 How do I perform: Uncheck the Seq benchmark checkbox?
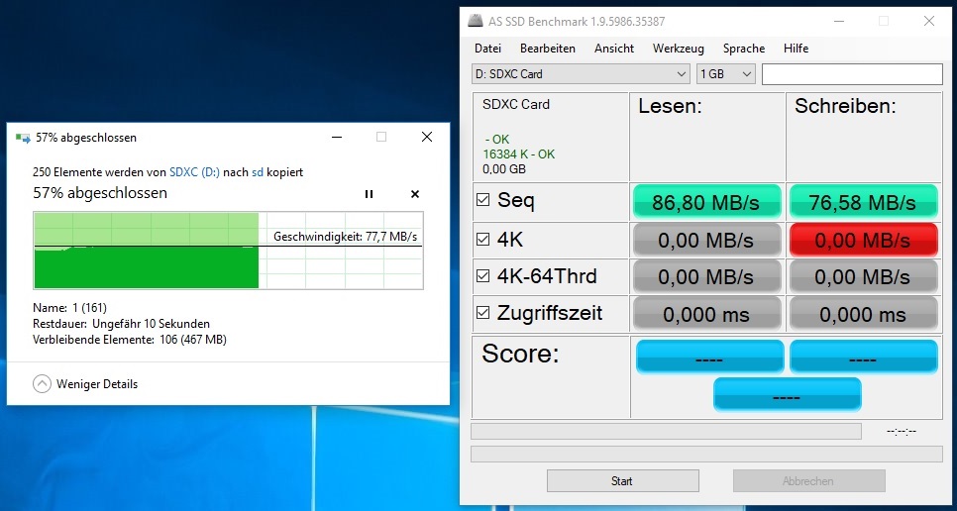tap(483, 201)
